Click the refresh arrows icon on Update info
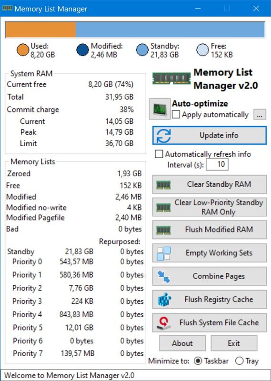Viewport: 271px width, 381px height. (x=163, y=136)
